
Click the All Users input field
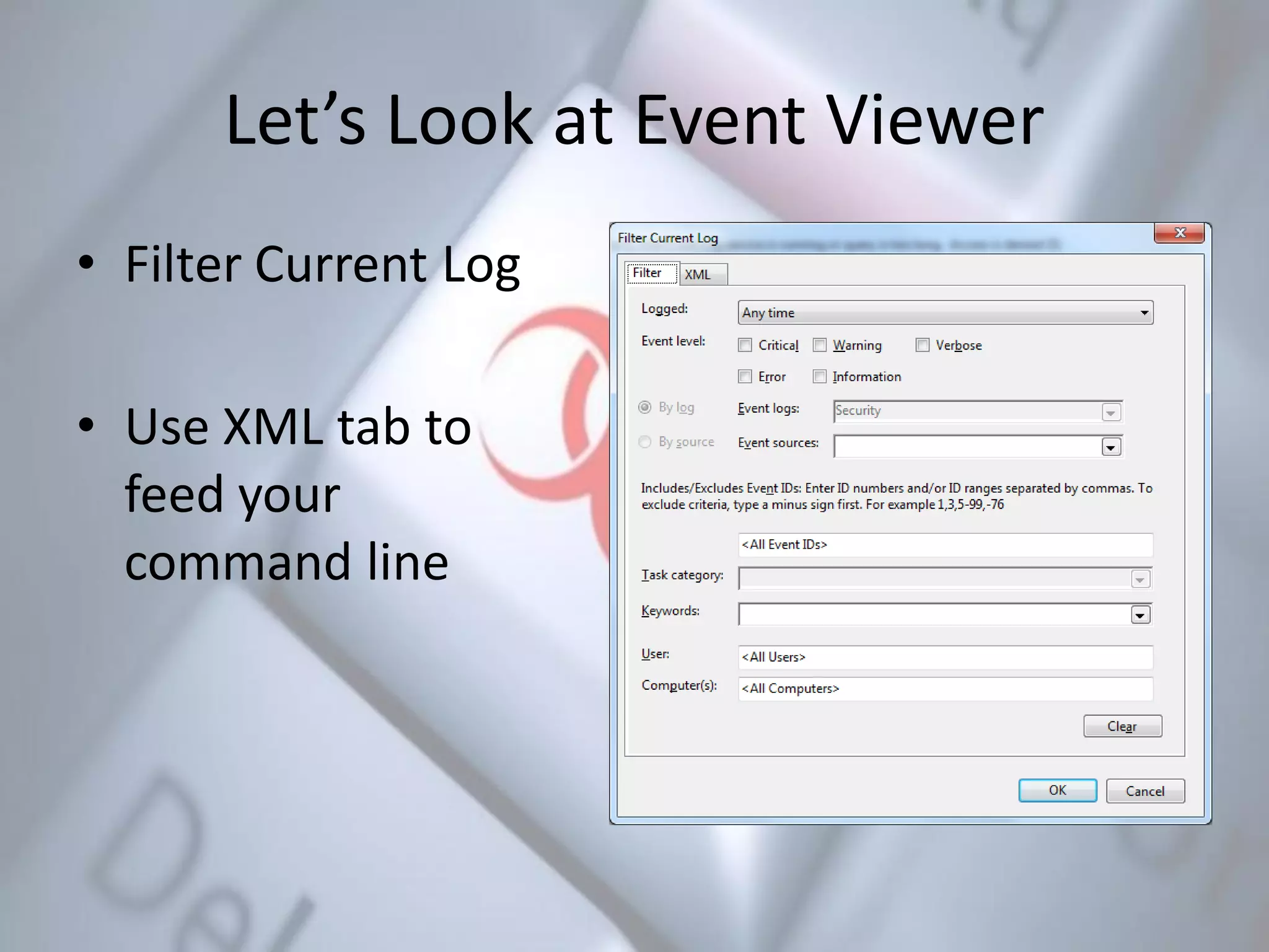pyautogui.click(x=946, y=657)
